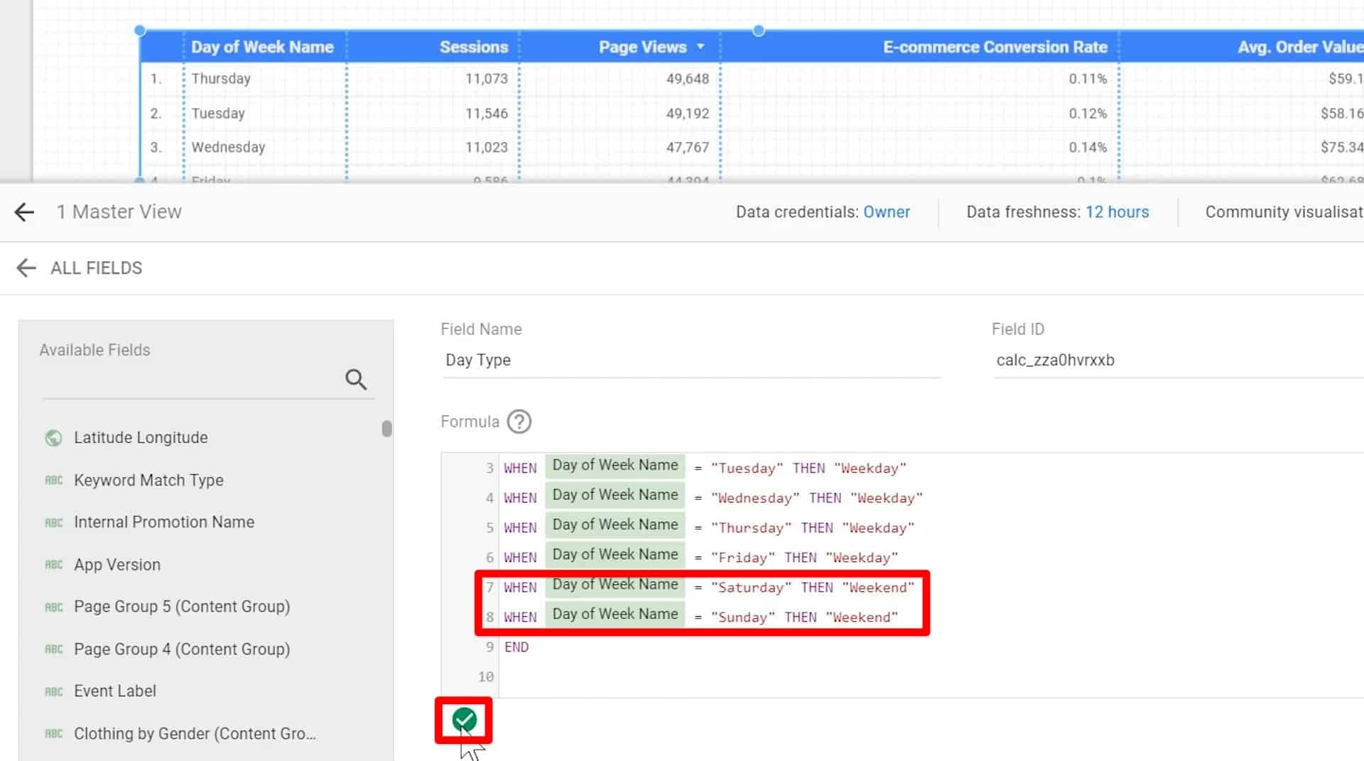
Task: Open the sort dropdown on Page Views column
Action: [700, 47]
